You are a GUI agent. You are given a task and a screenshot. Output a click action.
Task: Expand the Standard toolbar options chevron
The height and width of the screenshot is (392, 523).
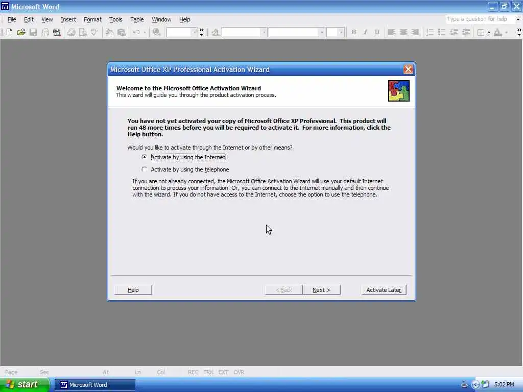point(201,32)
